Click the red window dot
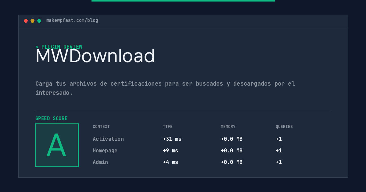Screen dimensions: 366x192 (26, 21)
